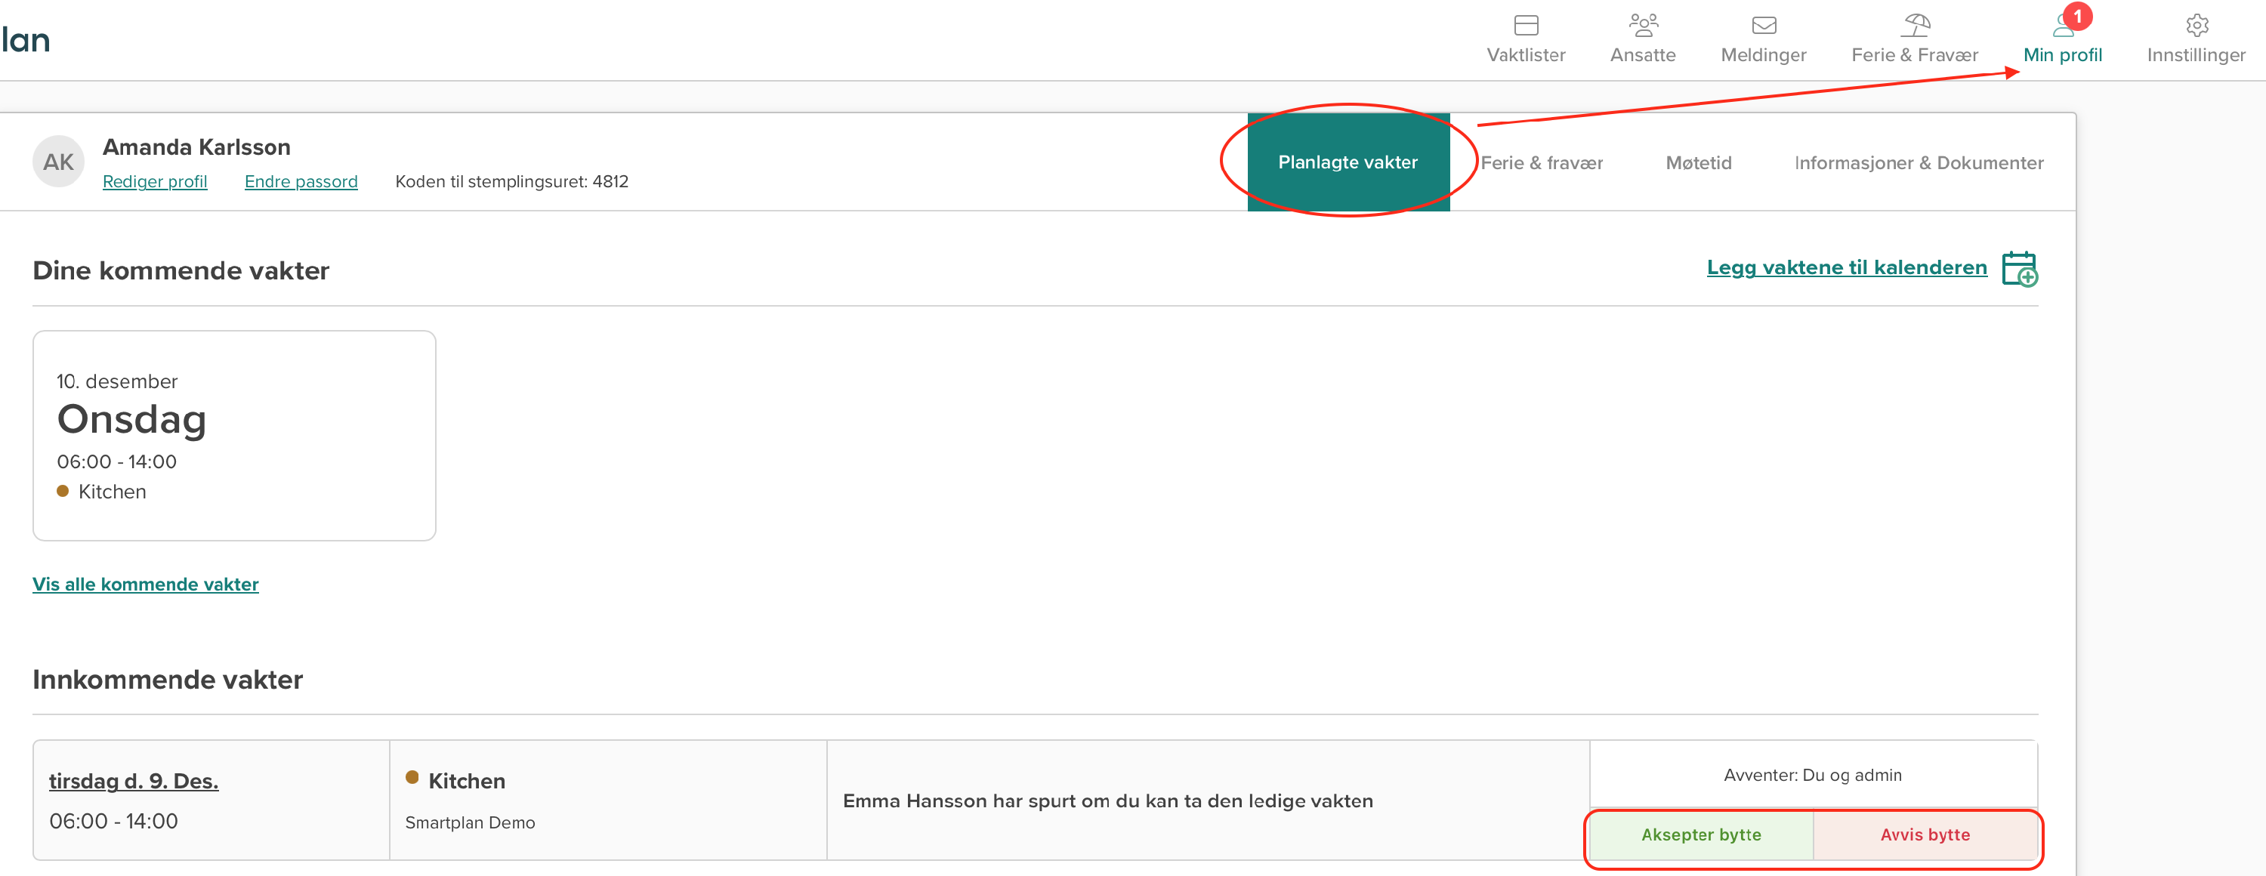Screen dimensions: 2266x876
Task: Click the add-to-calendar icon
Action: pos(2019,269)
